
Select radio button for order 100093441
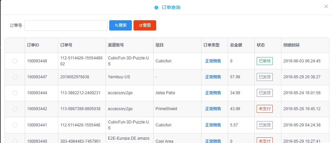tap(15, 125)
